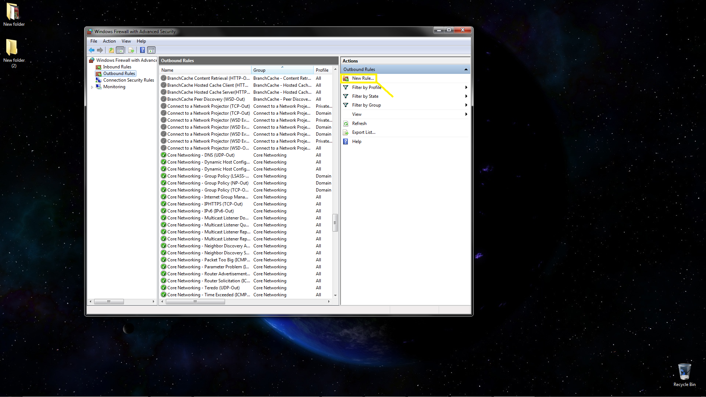Click New Rule... in Actions pane

[363, 78]
